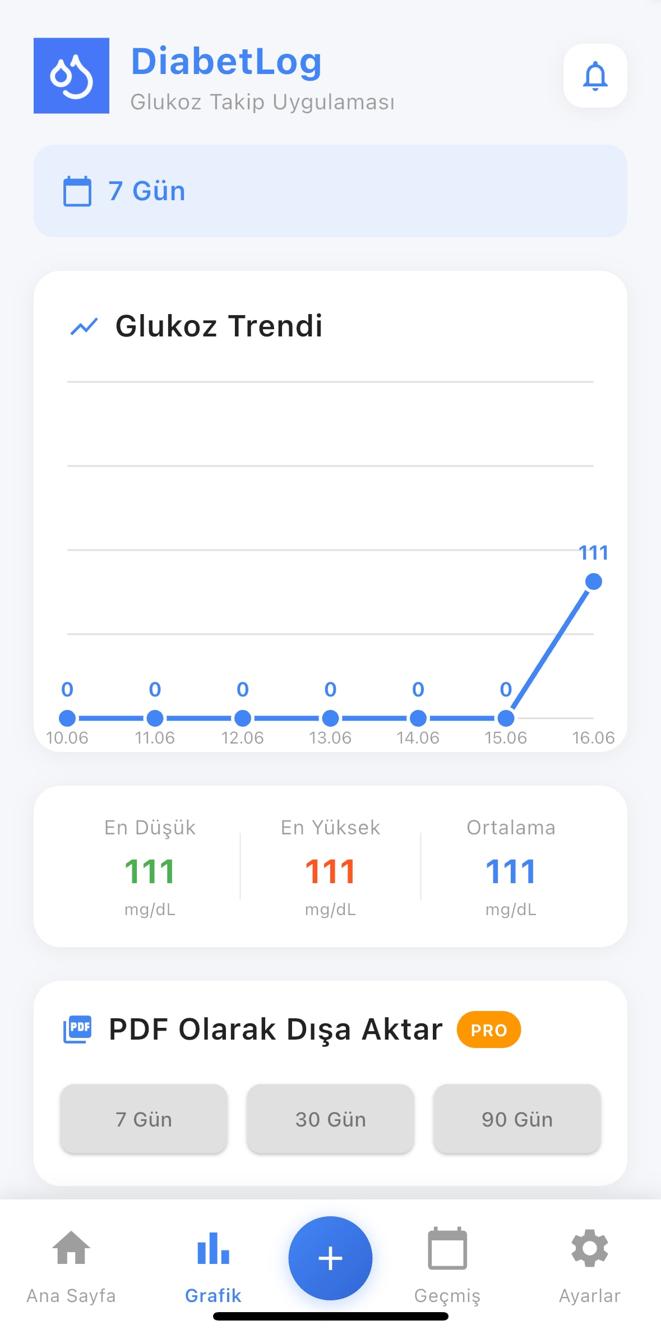Tap the DiabetLog droplet logo

pyautogui.click(x=71, y=76)
